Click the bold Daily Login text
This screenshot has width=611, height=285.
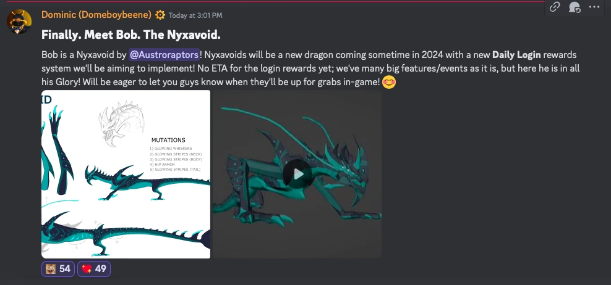pyautogui.click(x=516, y=55)
